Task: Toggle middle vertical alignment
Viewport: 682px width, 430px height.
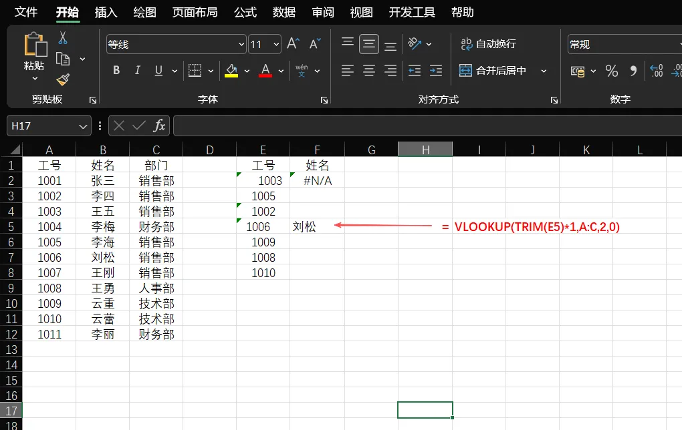Action: click(x=369, y=44)
